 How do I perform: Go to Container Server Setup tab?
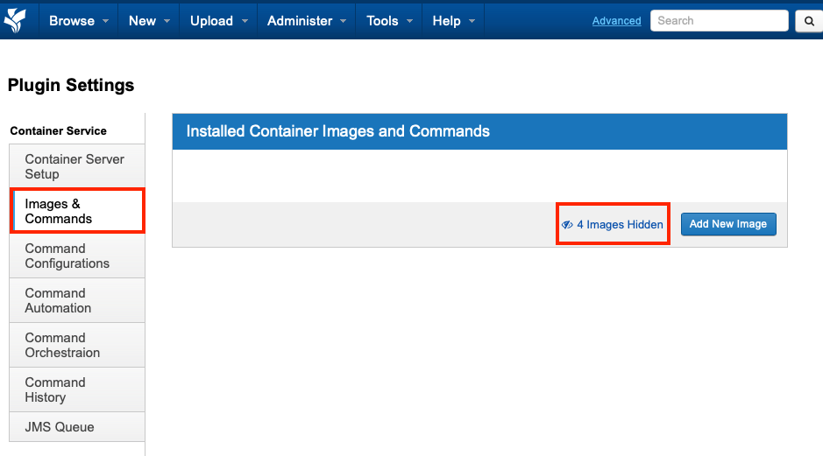point(75,166)
